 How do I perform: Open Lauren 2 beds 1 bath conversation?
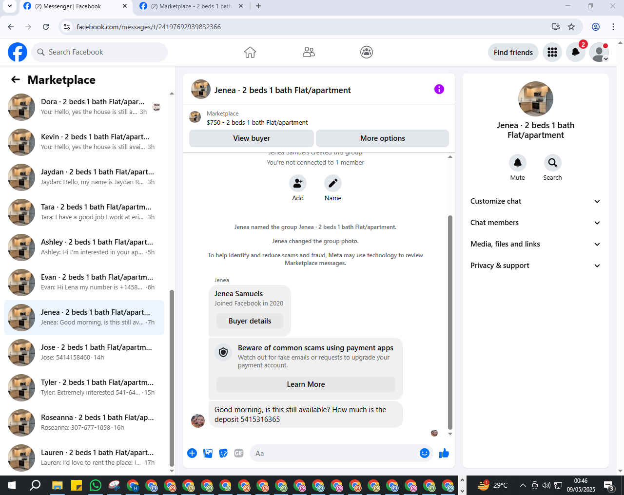click(84, 458)
